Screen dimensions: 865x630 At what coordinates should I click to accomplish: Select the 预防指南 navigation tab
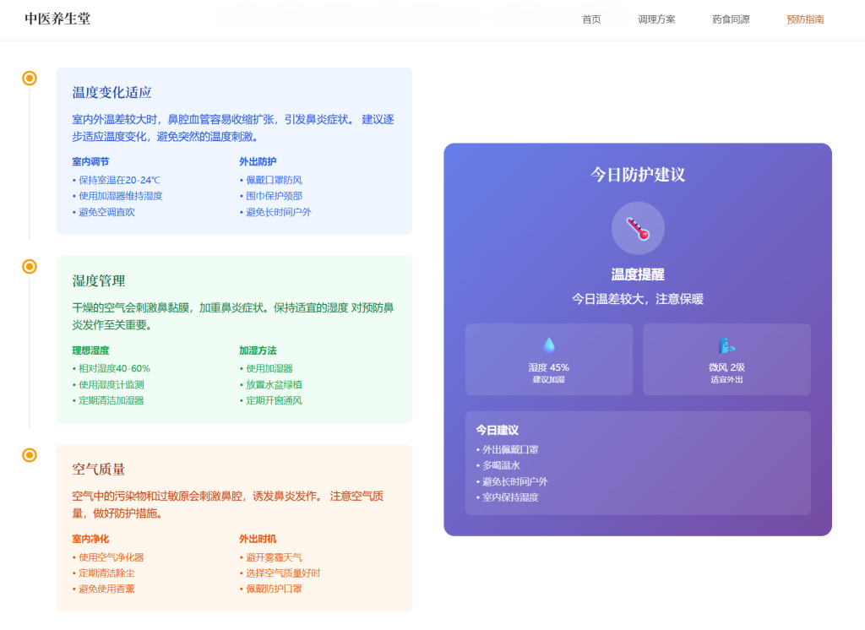tap(805, 19)
